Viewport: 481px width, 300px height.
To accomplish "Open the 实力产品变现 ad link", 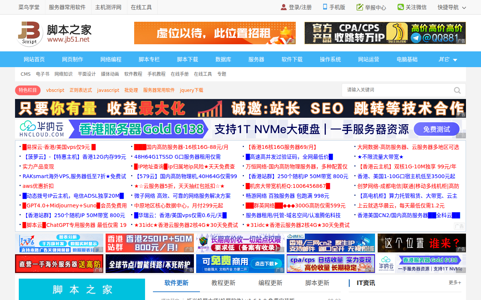I will 38,166.
